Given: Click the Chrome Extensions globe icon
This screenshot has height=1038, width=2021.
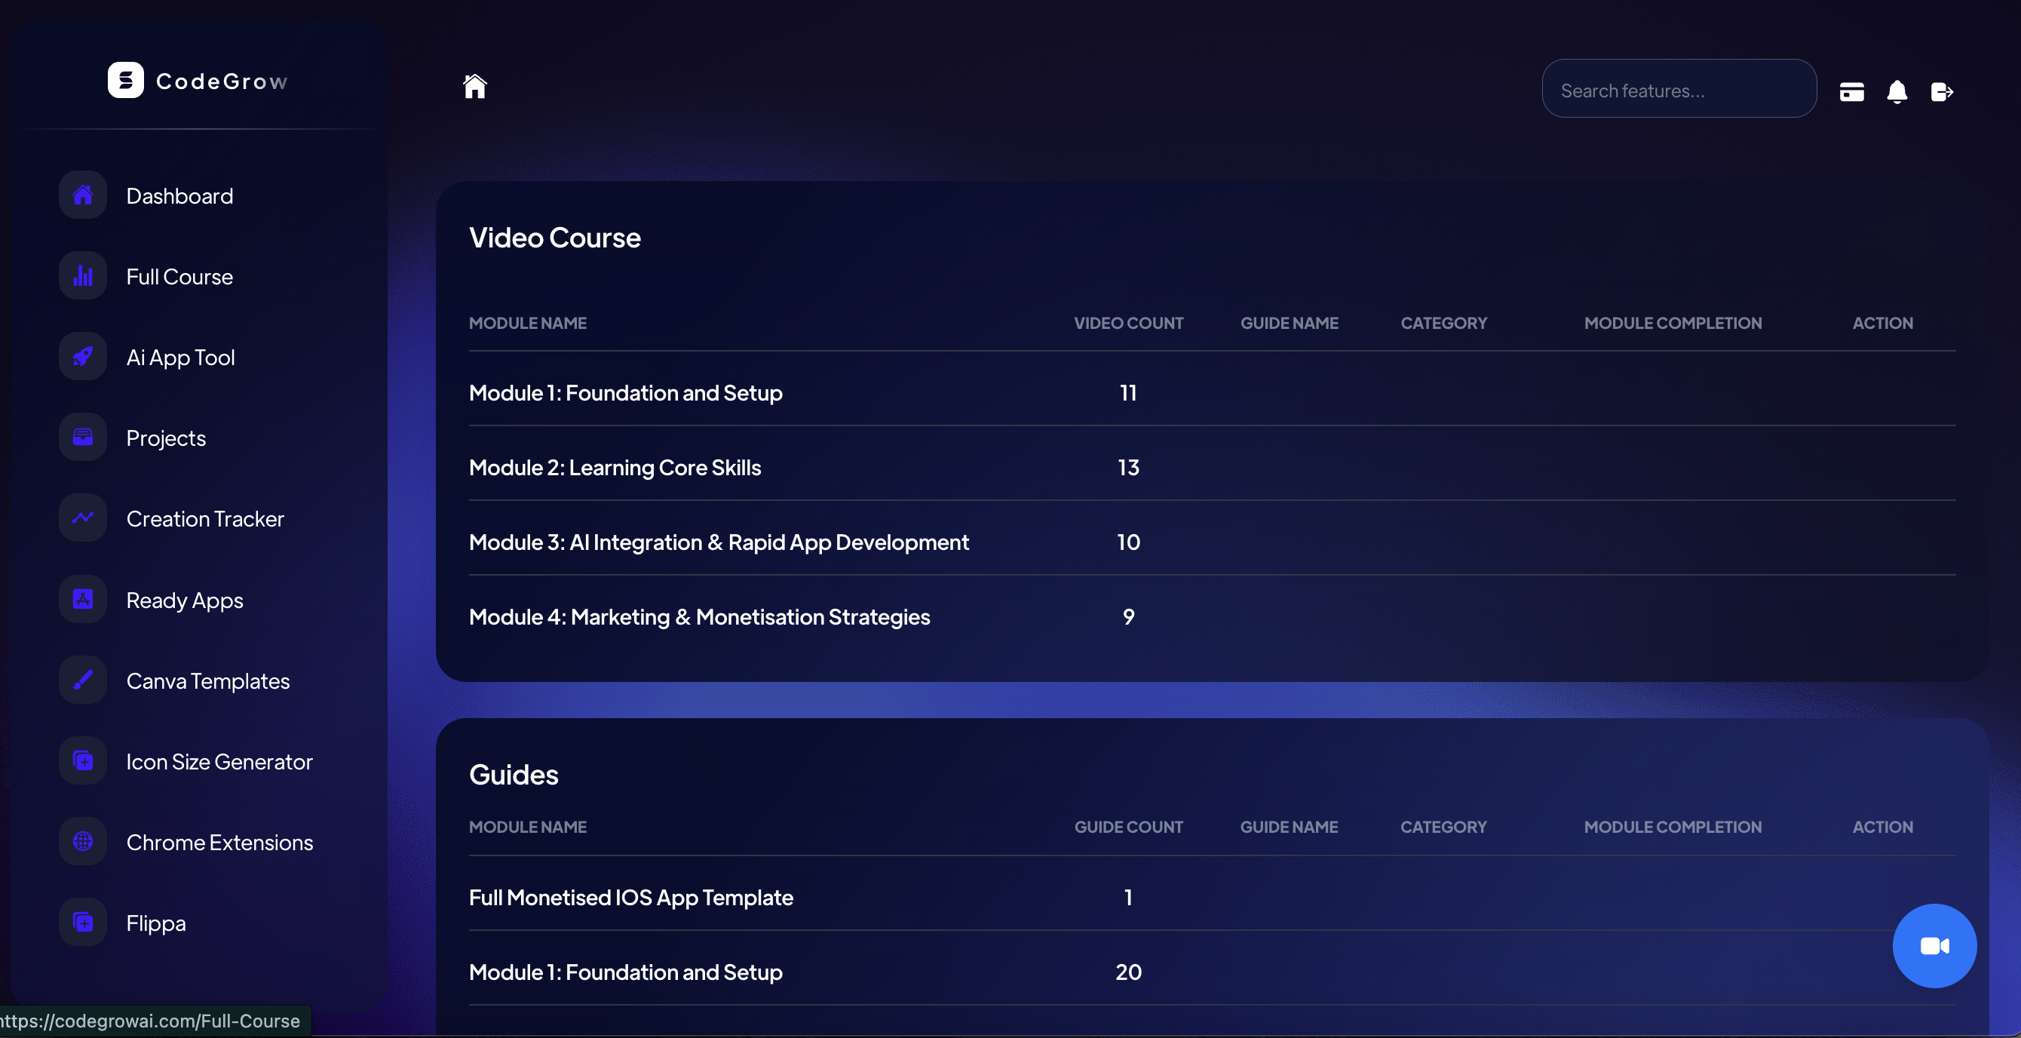Looking at the screenshot, I should pos(83,842).
